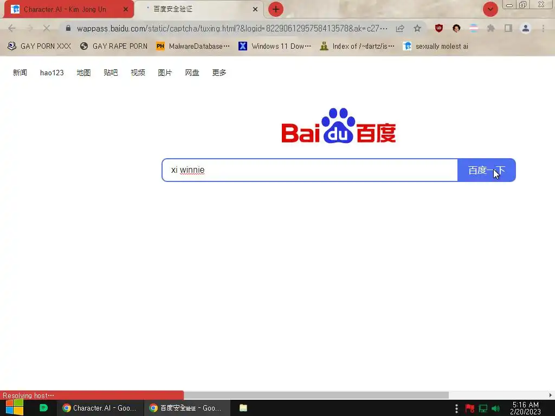Click the 百度一下 search button

click(486, 170)
